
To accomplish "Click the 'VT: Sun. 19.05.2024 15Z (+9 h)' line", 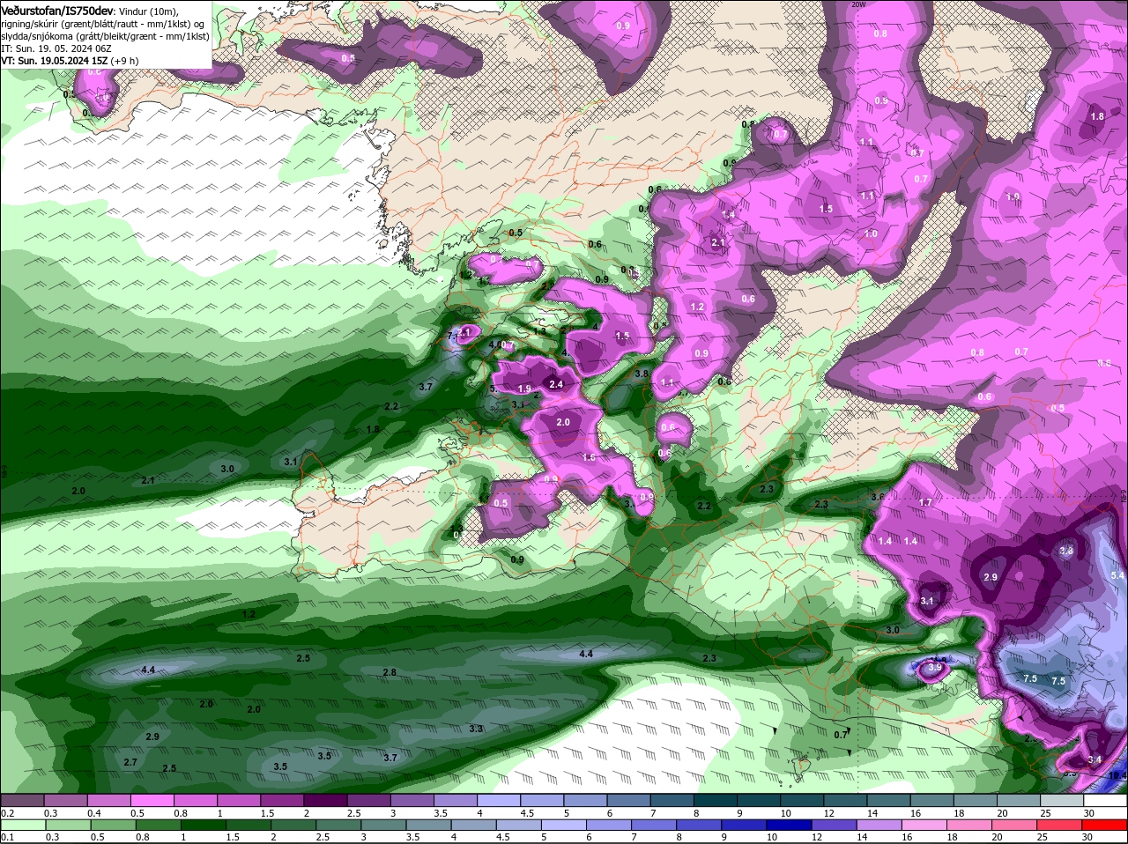I will (x=70, y=61).
